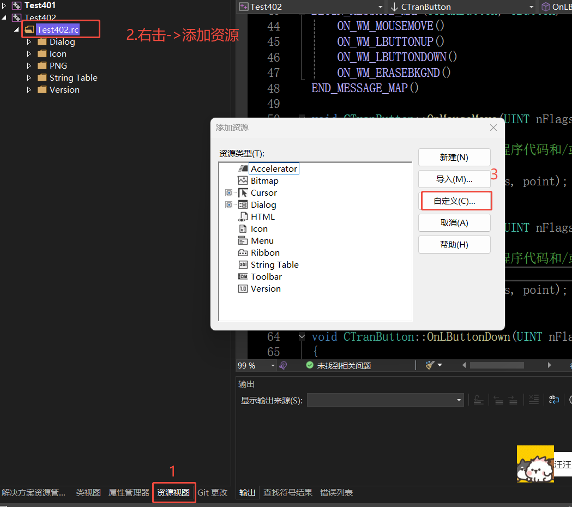Click the horizontal scrollbar right arrow
572x507 pixels.
click(x=550, y=365)
